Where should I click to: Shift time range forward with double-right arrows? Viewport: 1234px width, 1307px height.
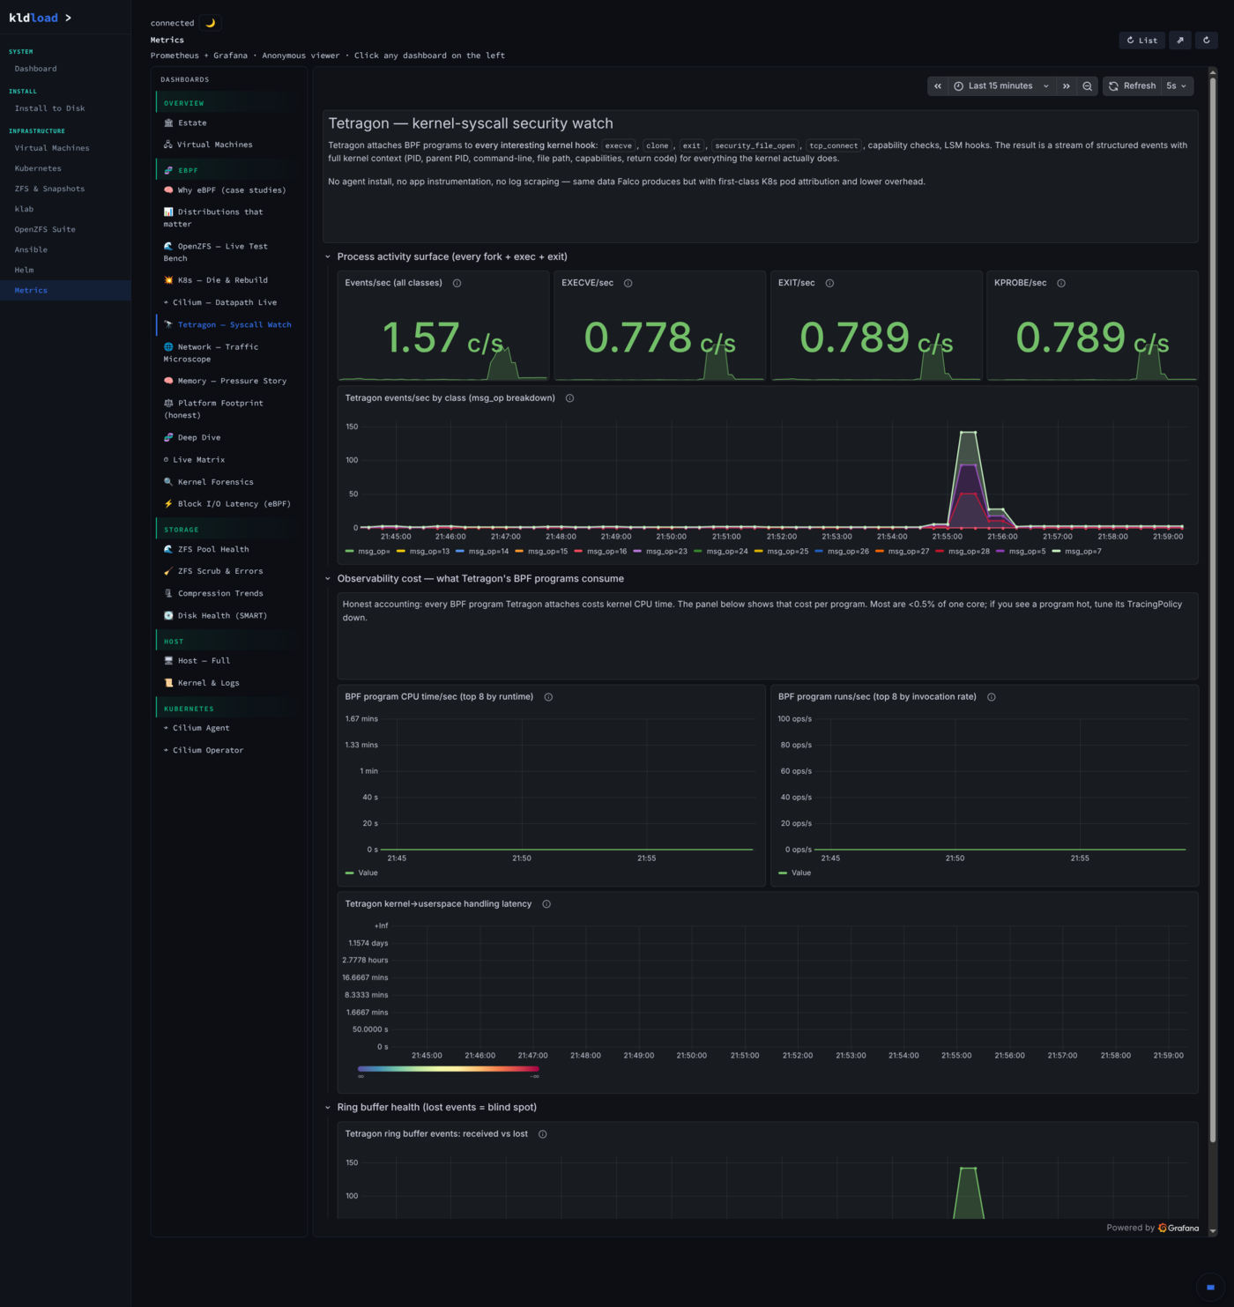(x=1067, y=85)
